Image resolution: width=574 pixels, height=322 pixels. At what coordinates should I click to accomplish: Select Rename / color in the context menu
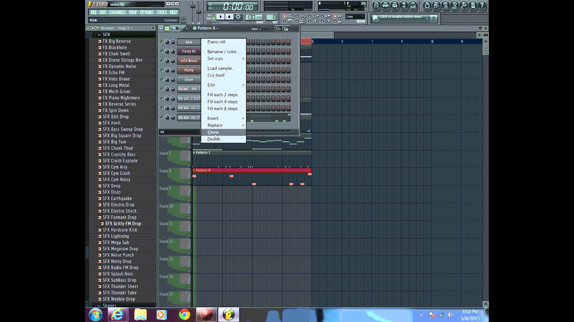pos(222,52)
